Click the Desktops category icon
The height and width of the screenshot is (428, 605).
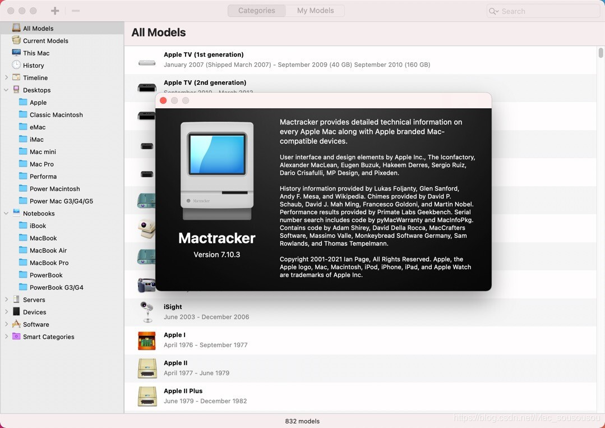[16, 90]
